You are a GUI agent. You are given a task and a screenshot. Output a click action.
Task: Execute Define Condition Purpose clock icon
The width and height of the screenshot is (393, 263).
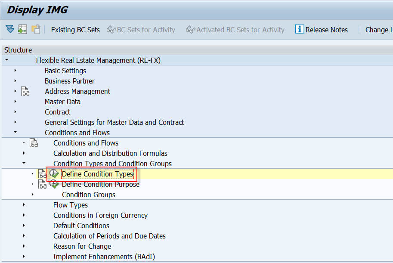[x=54, y=184]
